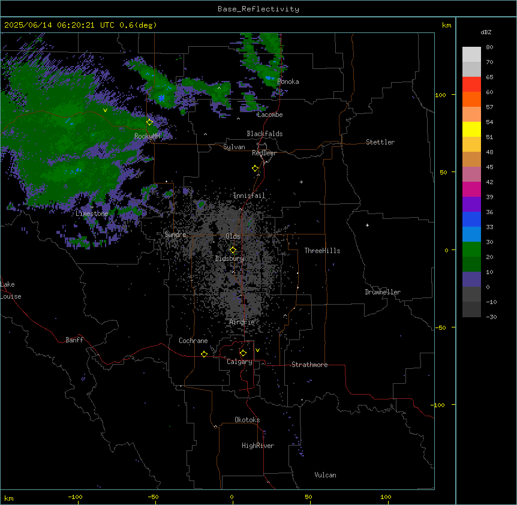Select the Lacombe city label
This screenshot has height=505, width=517.
(x=270, y=115)
